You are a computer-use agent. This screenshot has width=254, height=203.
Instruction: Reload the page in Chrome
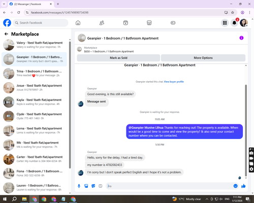19,13
